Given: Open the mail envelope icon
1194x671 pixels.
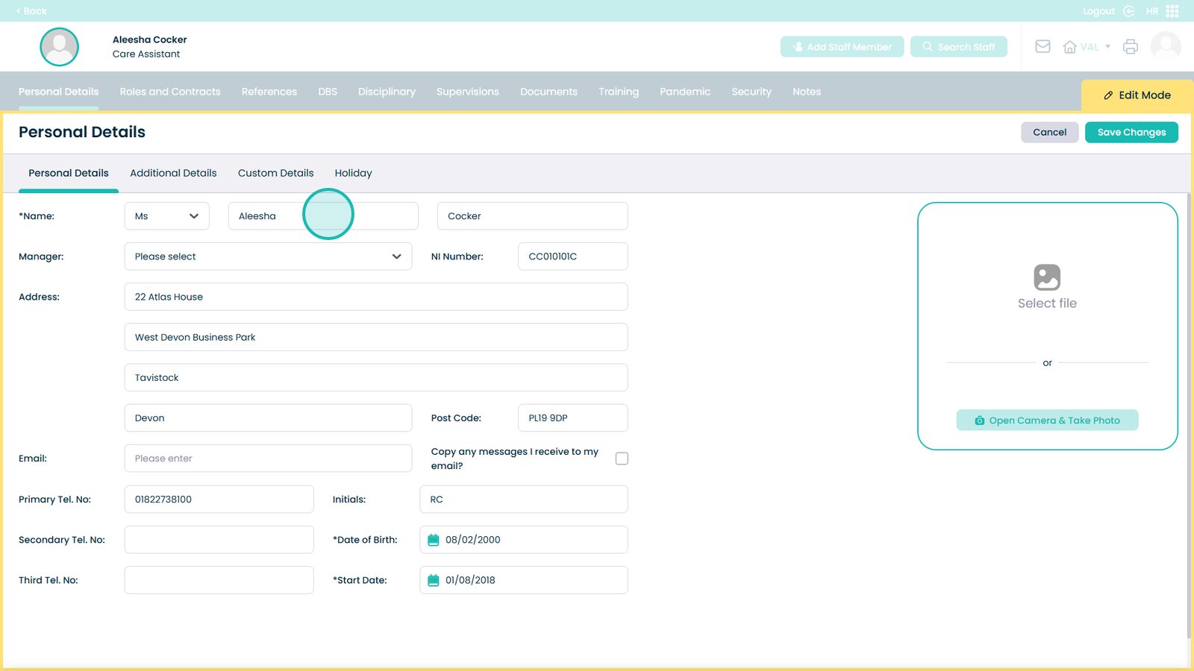Looking at the screenshot, I should tap(1043, 47).
